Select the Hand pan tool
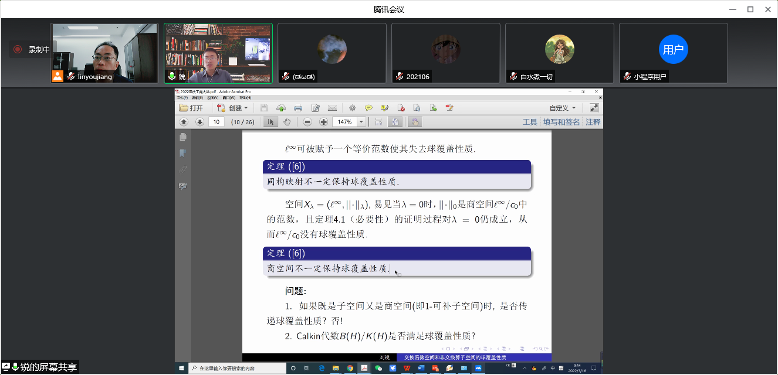Screen dimensions: 778x375 287,122
